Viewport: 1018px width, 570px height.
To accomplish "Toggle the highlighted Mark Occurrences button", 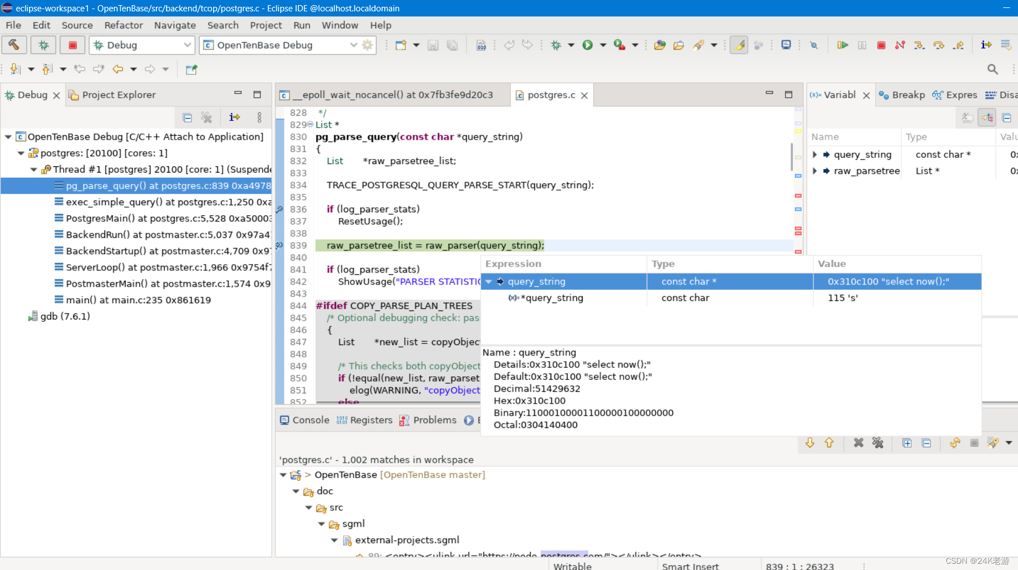I will [739, 45].
